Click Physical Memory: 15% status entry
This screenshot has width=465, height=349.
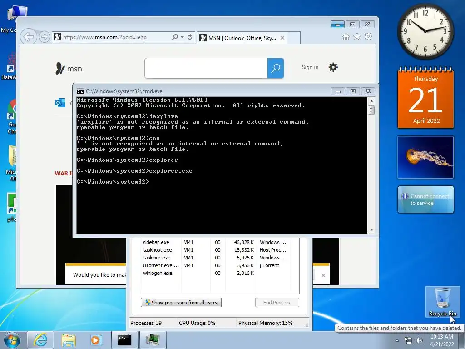coord(265,323)
